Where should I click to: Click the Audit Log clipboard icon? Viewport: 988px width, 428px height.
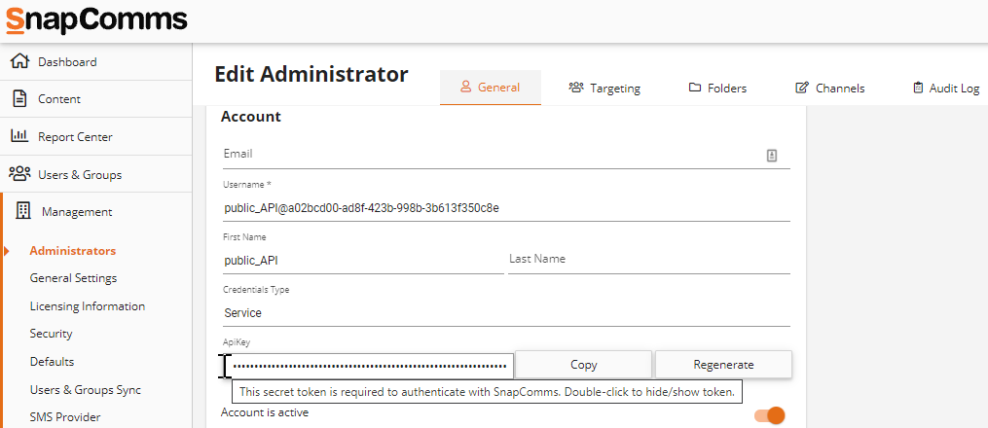917,88
